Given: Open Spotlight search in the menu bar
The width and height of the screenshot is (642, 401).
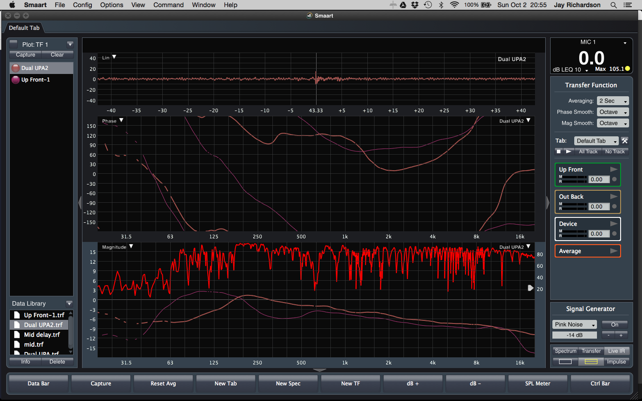Looking at the screenshot, I should coord(613,5).
